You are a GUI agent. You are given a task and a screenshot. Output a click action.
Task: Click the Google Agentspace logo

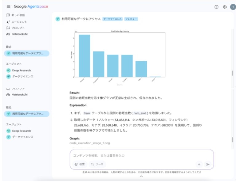31,6
